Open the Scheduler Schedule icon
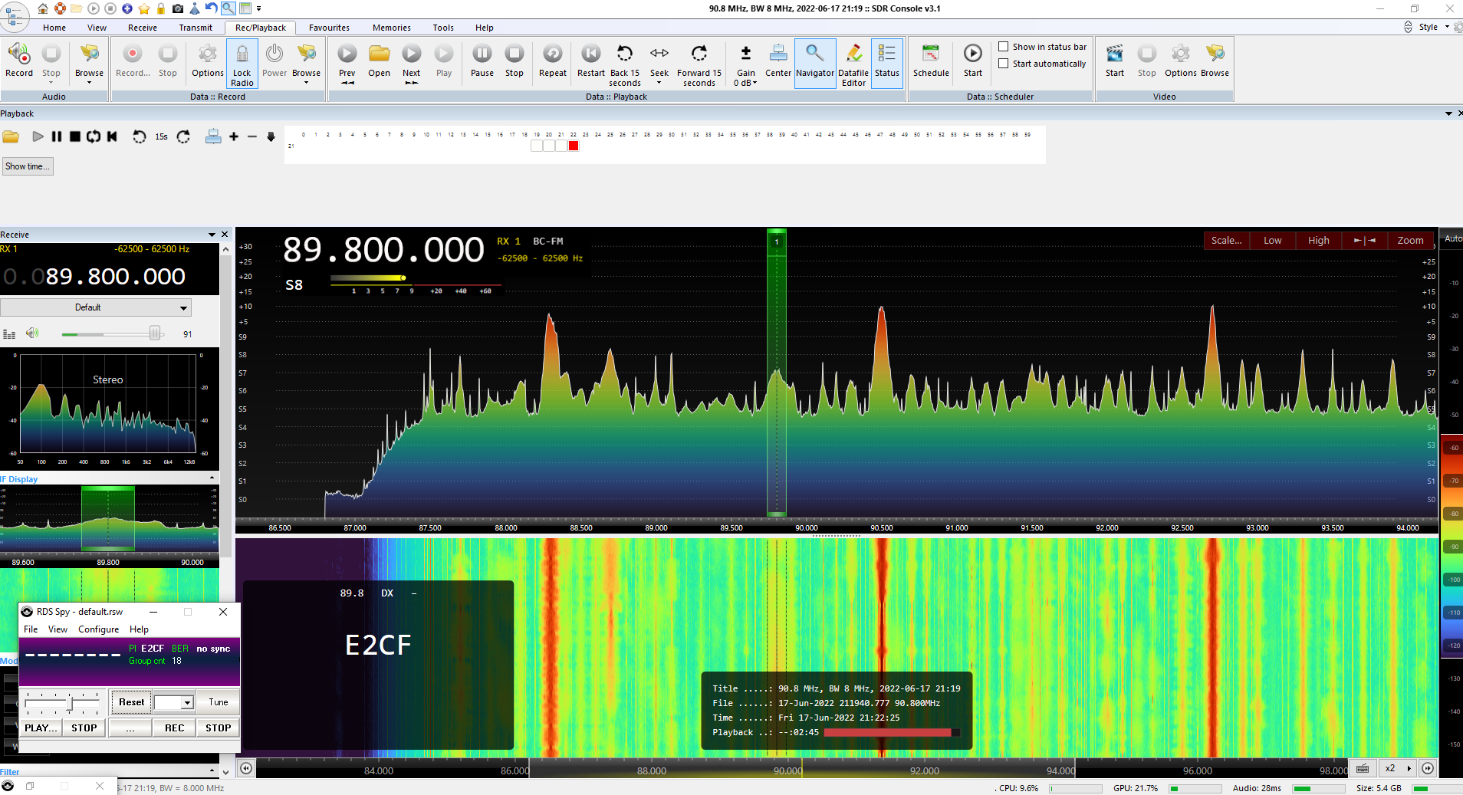This screenshot has height=795, width=1463. 930,54
